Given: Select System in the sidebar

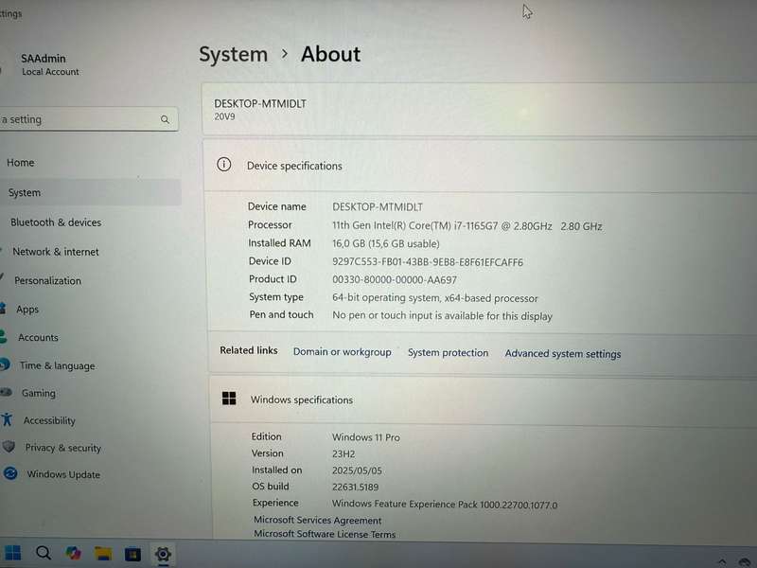Looking at the screenshot, I should pyautogui.click(x=90, y=192).
